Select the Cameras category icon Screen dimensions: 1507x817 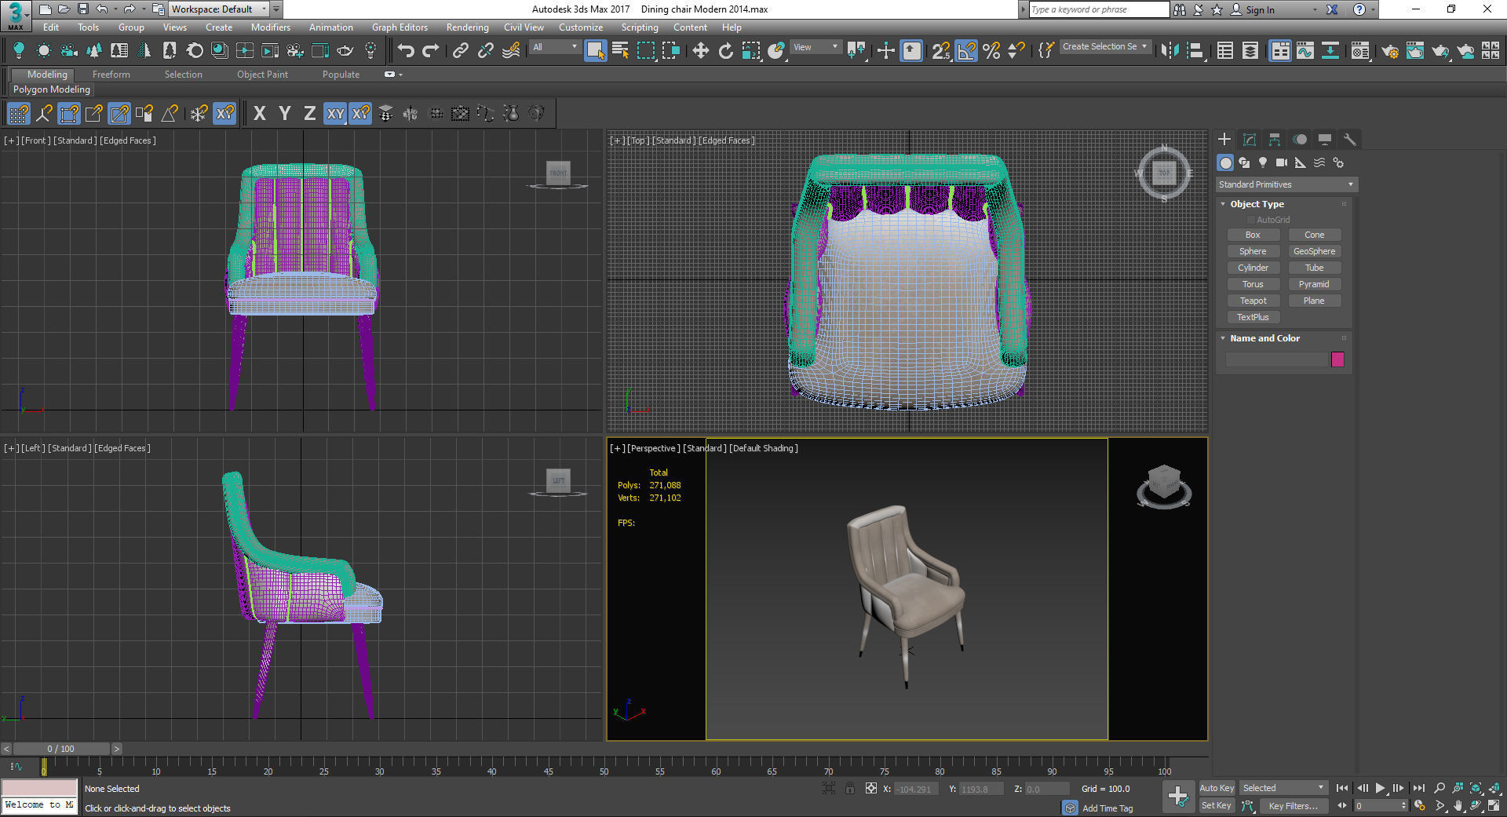tap(1282, 162)
